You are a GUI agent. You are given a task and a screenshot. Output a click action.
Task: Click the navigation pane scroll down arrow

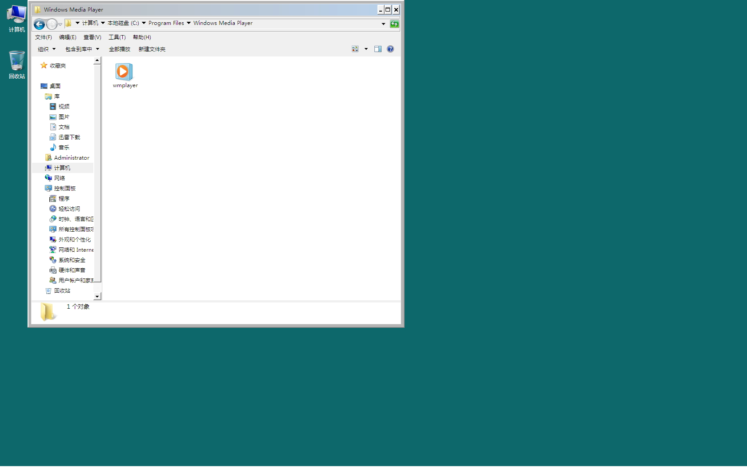(x=97, y=297)
